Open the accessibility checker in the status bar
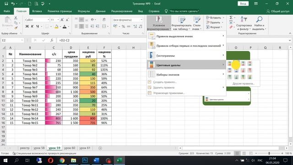The image size is (293, 165). [44, 153]
